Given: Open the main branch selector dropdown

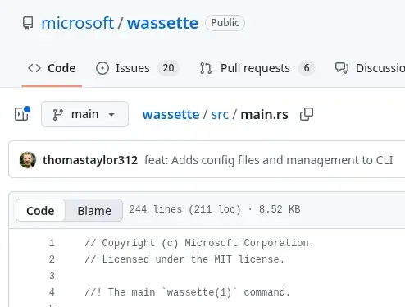Looking at the screenshot, I should [x=84, y=114].
